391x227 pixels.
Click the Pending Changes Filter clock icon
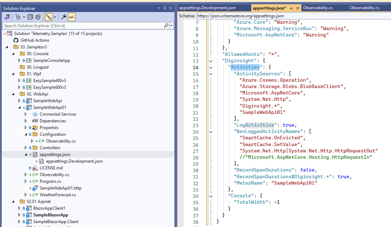coord(18,17)
